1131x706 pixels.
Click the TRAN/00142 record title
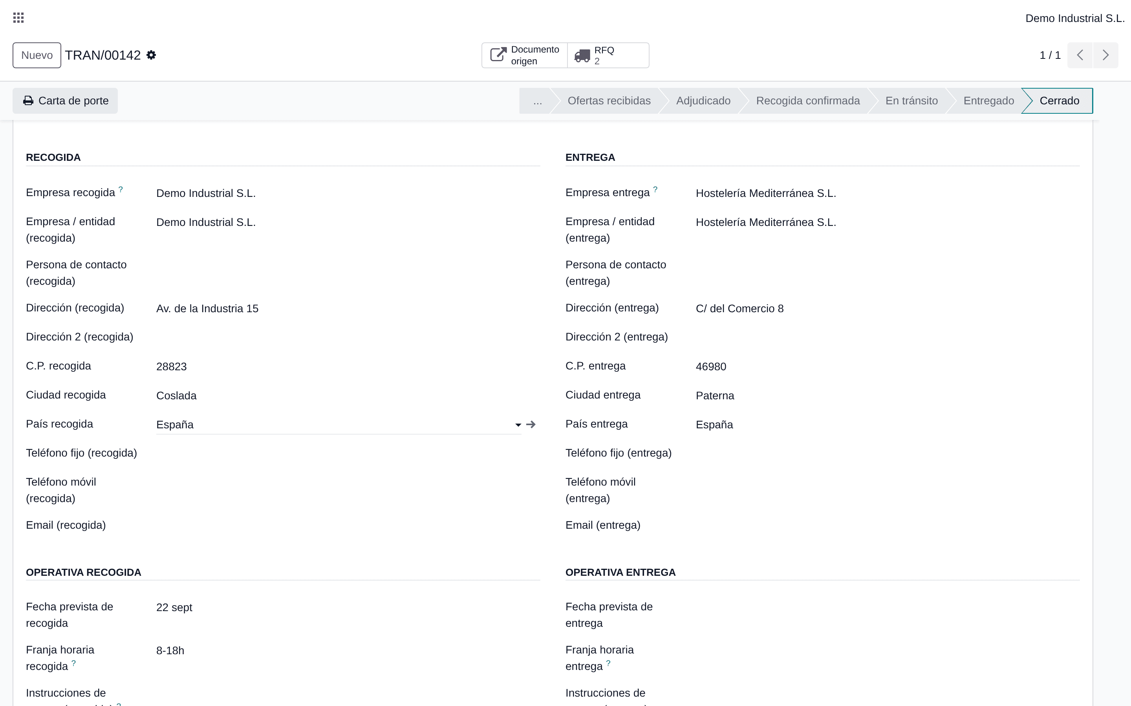tap(103, 55)
